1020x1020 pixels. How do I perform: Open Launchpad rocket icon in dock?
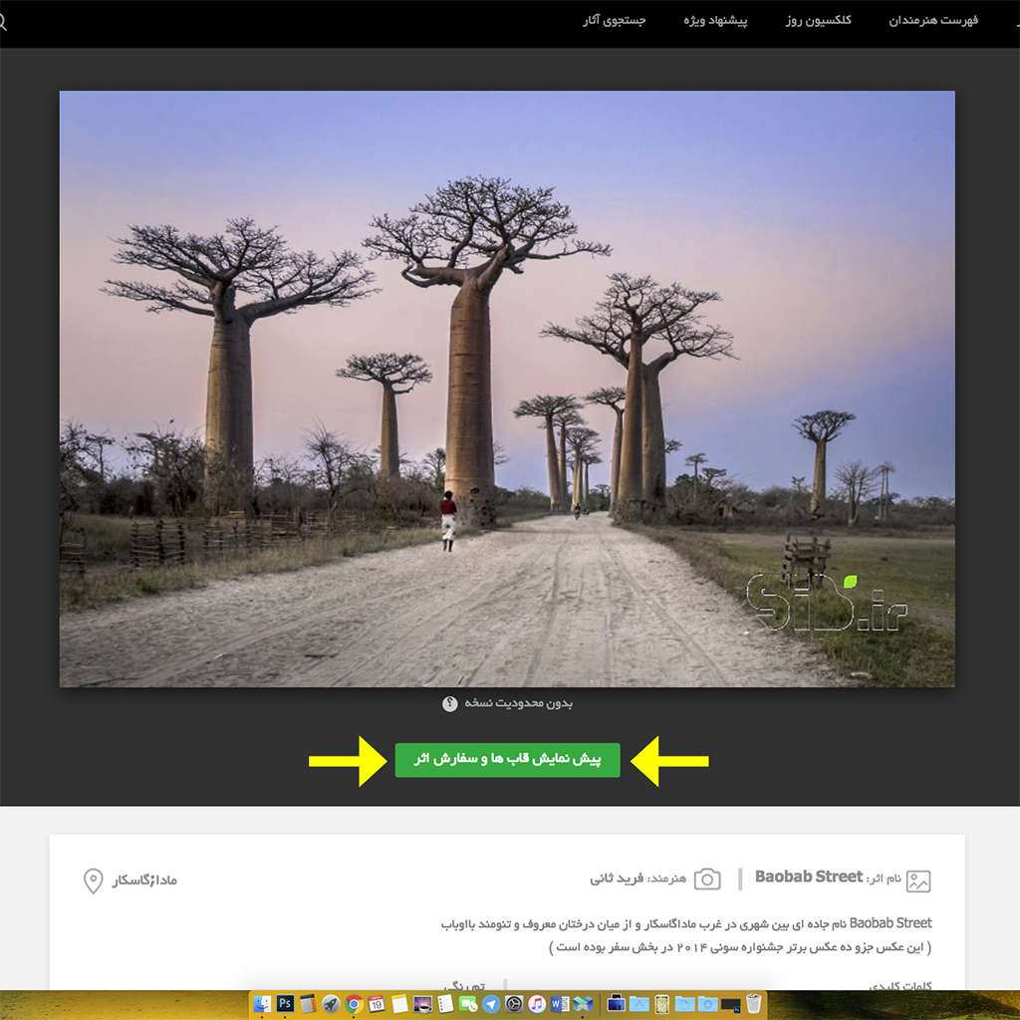[x=331, y=1004]
